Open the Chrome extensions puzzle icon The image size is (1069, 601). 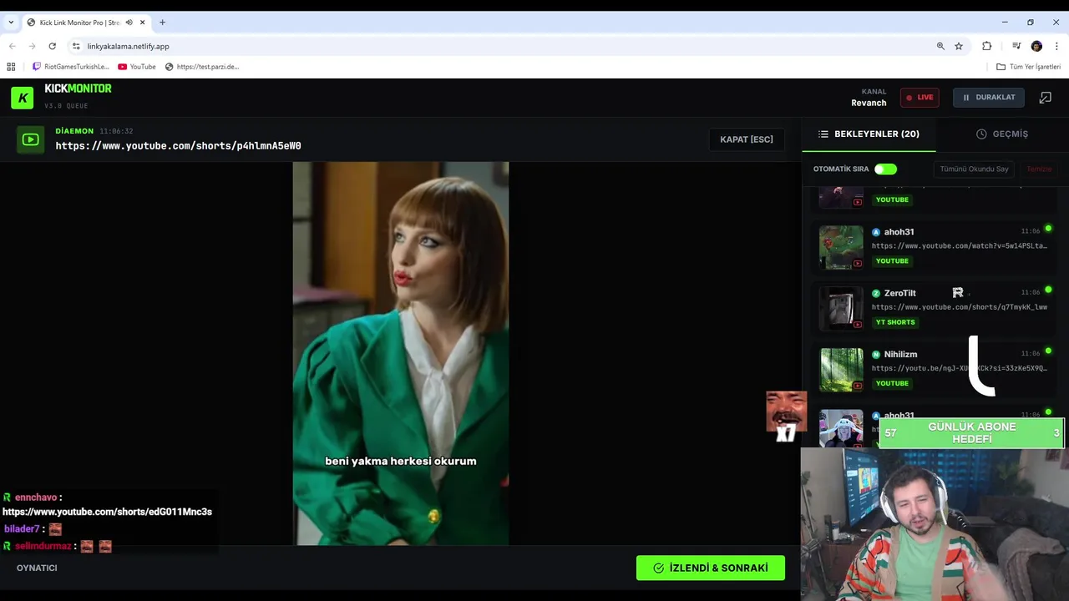coord(986,46)
